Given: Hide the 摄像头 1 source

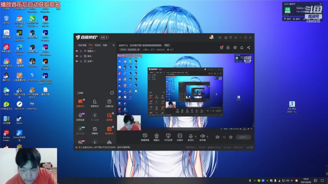Looking at the screenshot, I should click(x=77, y=51).
